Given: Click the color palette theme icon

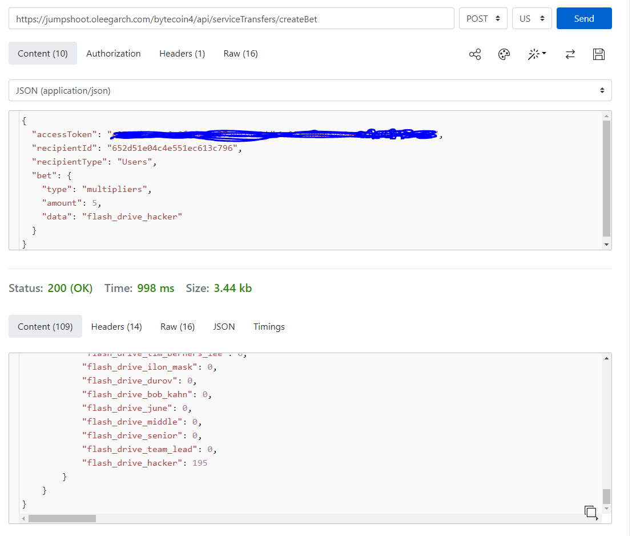Looking at the screenshot, I should point(504,54).
